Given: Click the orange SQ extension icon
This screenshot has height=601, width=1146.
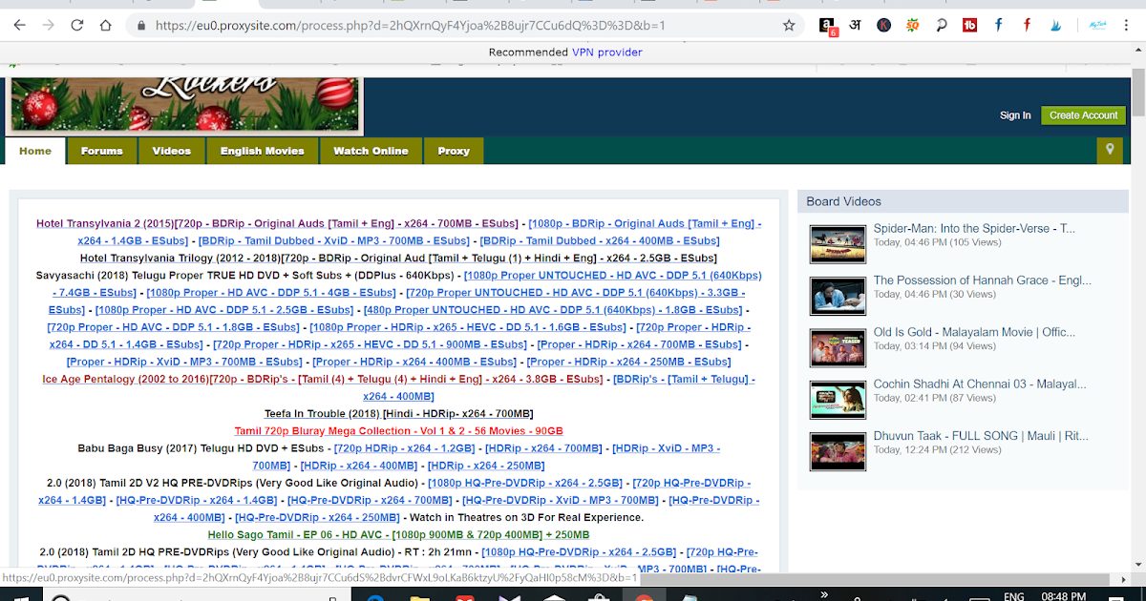Looking at the screenshot, I should point(913,26).
